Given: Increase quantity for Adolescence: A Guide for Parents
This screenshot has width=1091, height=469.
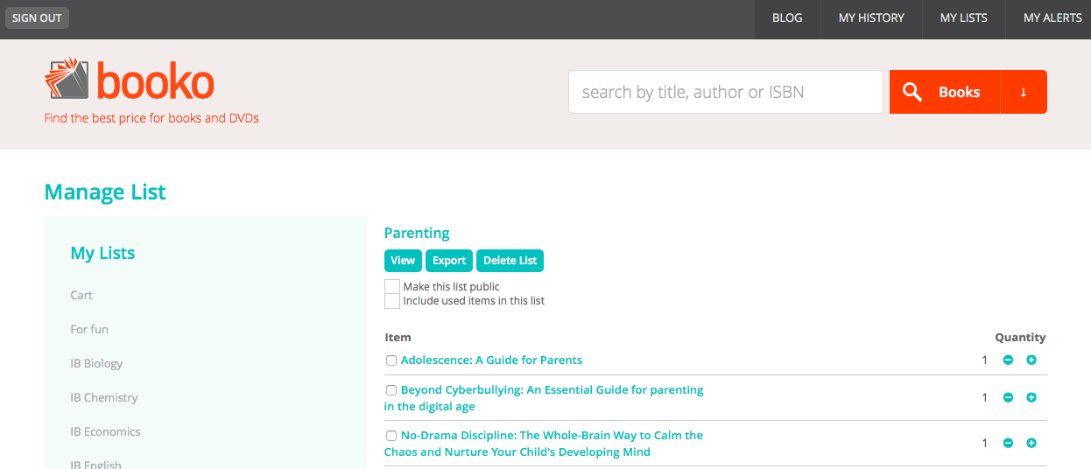Looking at the screenshot, I should coord(1031,360).
